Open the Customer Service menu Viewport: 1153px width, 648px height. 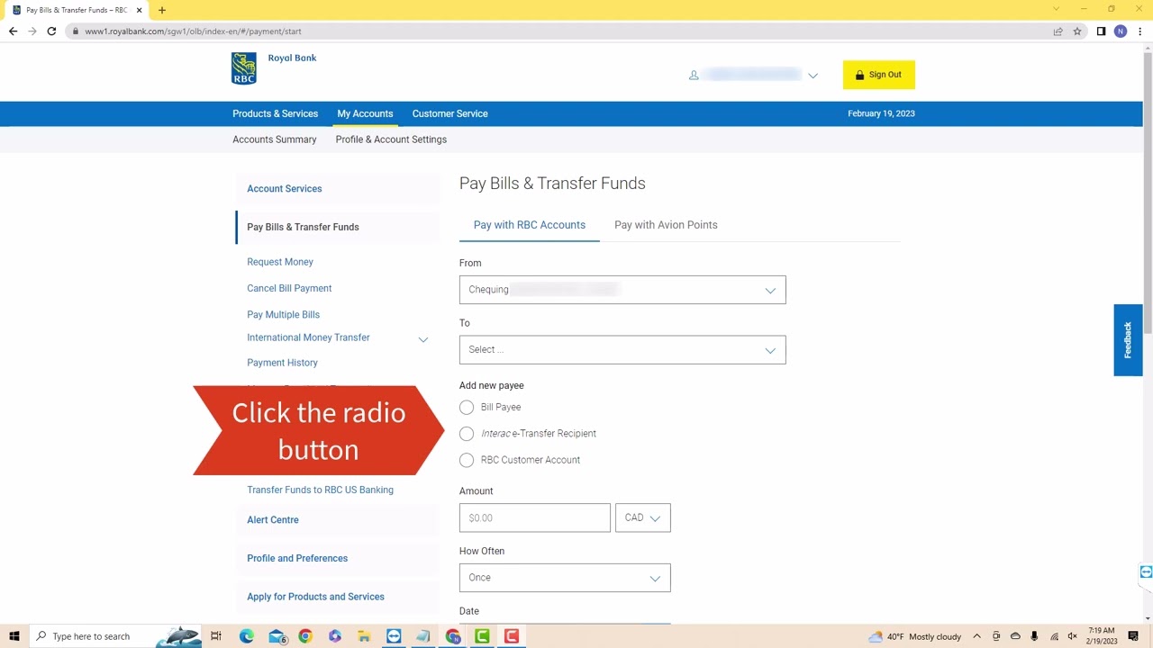[449, 113]
